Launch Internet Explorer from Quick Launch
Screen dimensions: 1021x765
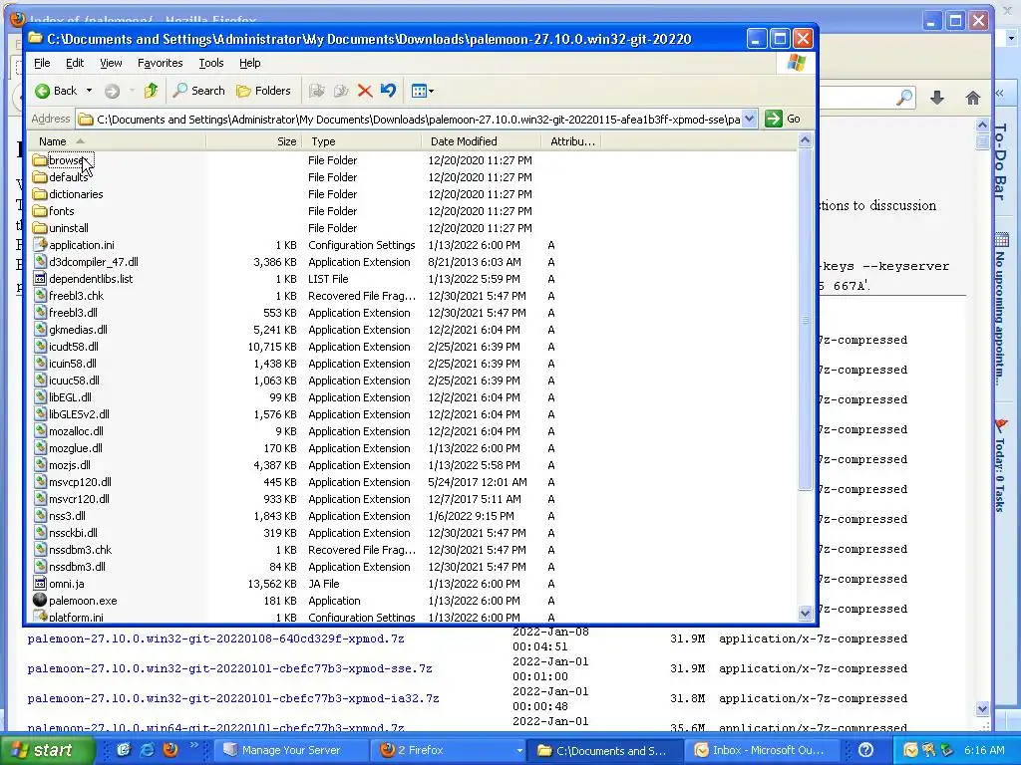pos(148,750)
